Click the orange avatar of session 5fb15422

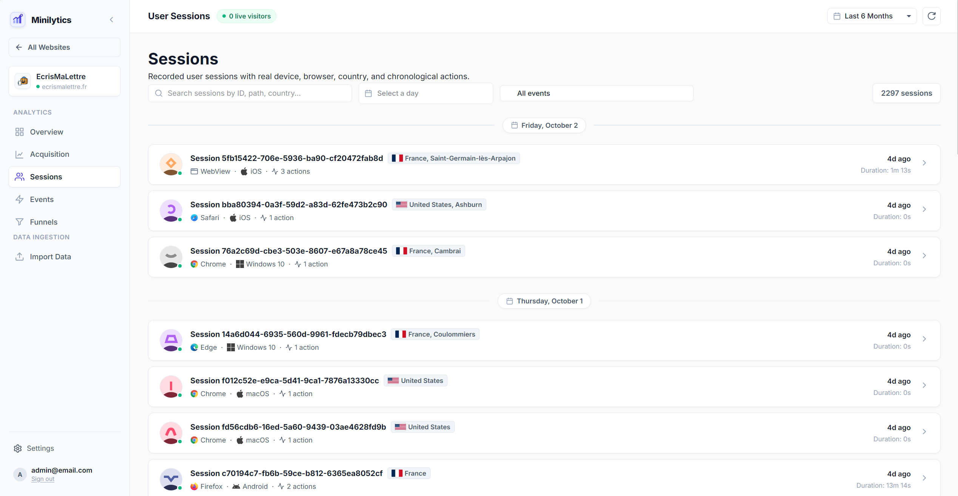pyautogui.click(x=171, y=164)
